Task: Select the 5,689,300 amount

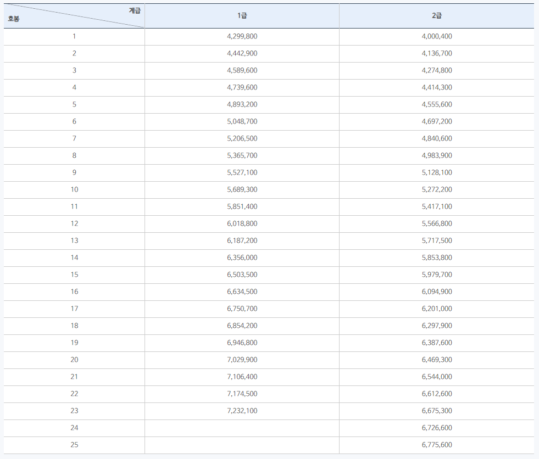Action: 242,189
